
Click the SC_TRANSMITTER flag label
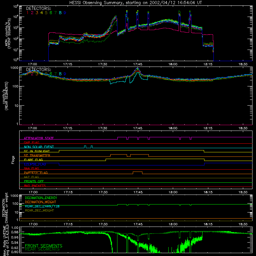tap(37, 156)
